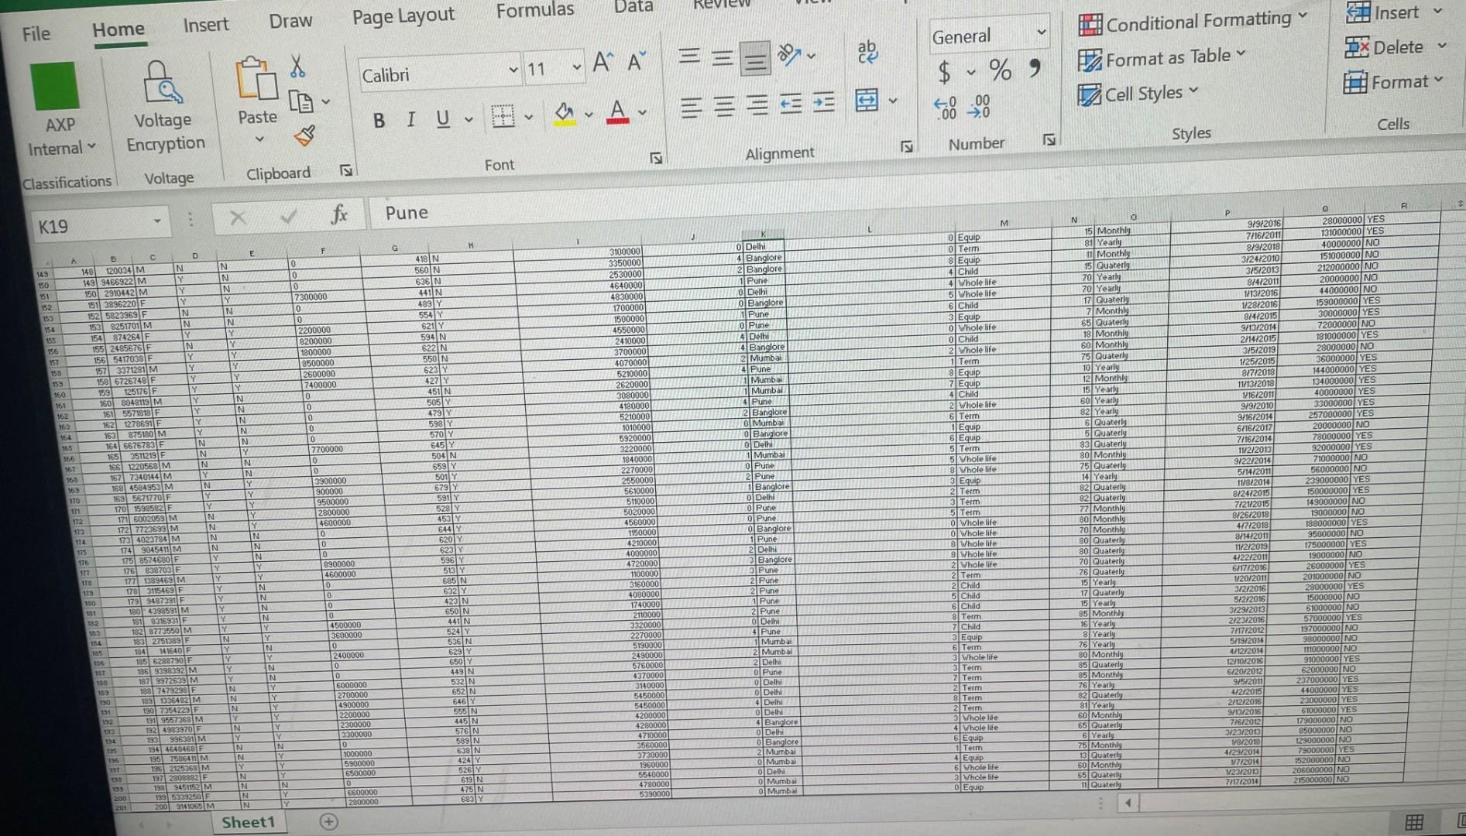Apply bold formatting to selected cell
Image resolution: width=1466 pixels, height=836 pixels.
378,119
